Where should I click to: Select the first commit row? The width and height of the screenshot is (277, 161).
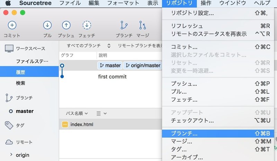click(110, 77)
